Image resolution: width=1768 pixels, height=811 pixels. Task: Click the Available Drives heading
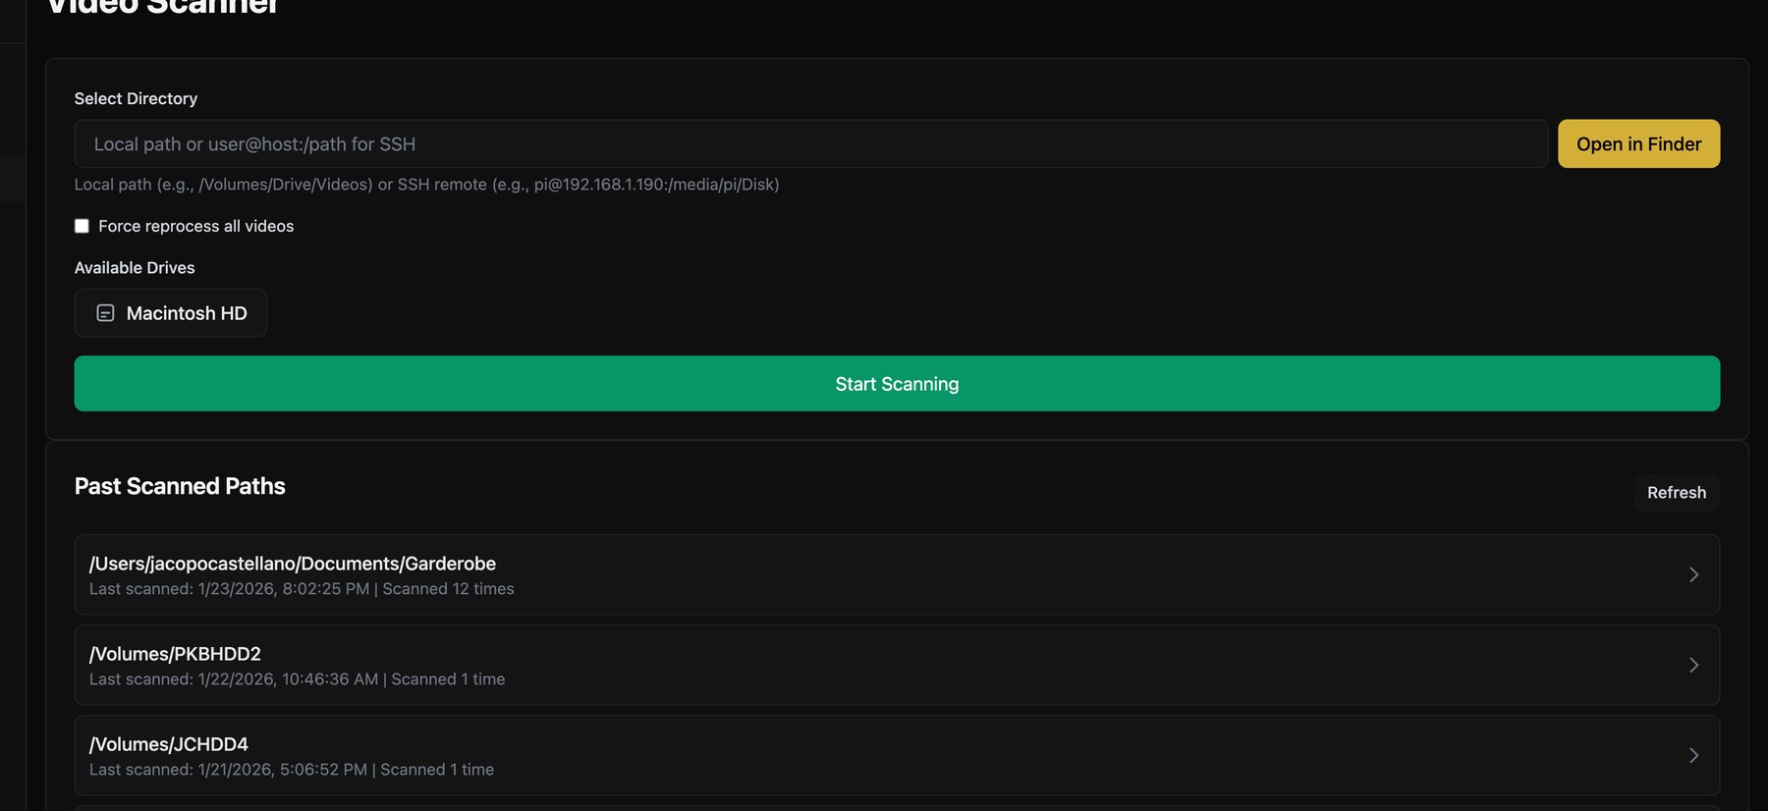[x=135, y=268]
